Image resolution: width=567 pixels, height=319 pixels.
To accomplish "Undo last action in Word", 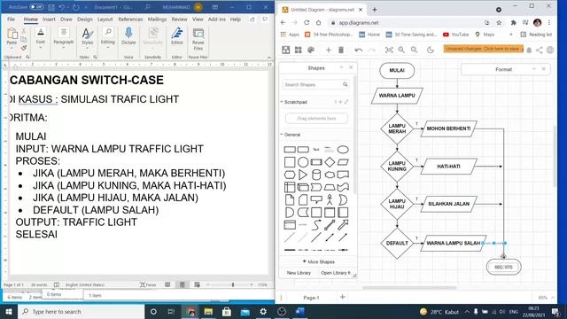I will click(62, 7).
